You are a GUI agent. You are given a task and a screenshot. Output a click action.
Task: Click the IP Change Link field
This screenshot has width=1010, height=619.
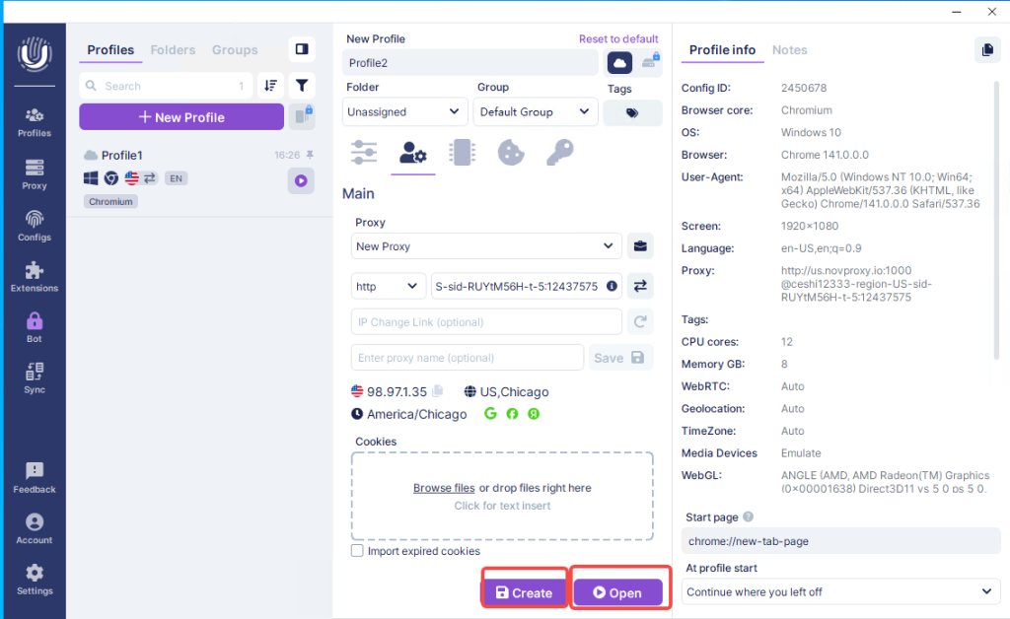[485, 322]
